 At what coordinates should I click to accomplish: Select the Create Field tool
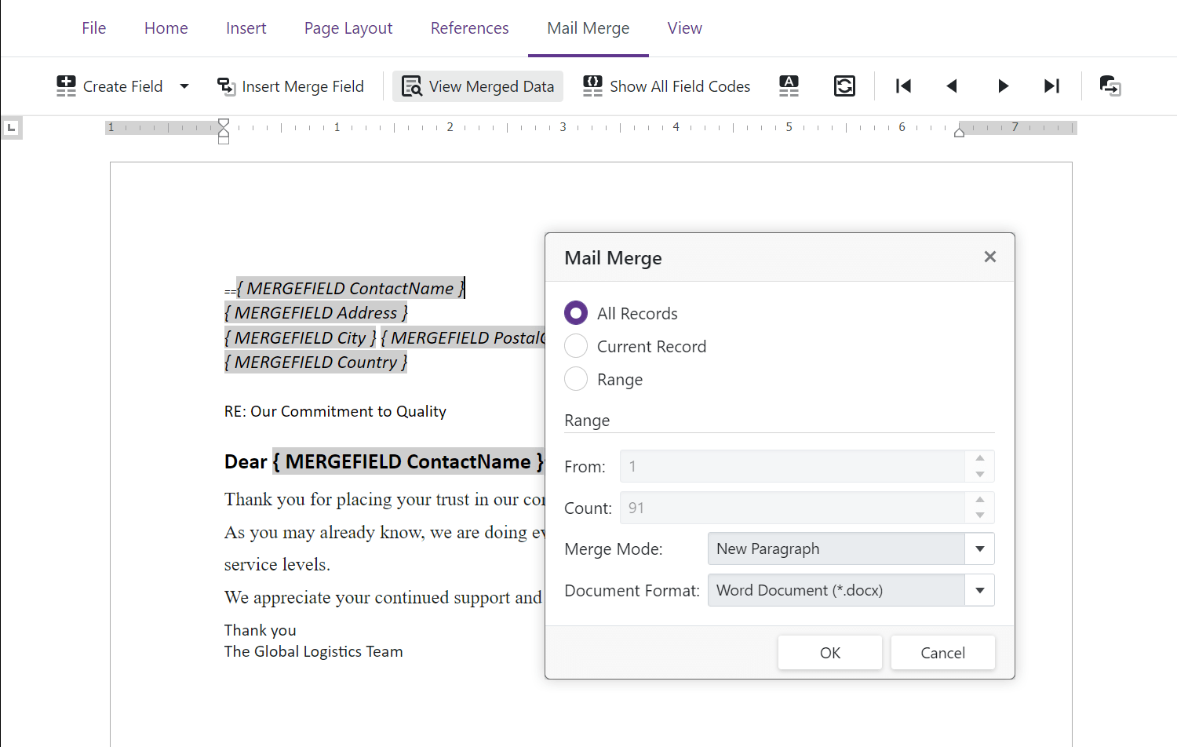tap(110, 86)
